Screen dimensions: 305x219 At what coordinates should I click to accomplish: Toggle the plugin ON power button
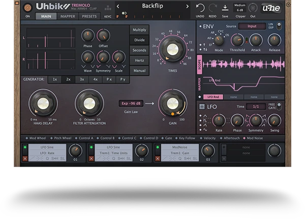[27, 7]
